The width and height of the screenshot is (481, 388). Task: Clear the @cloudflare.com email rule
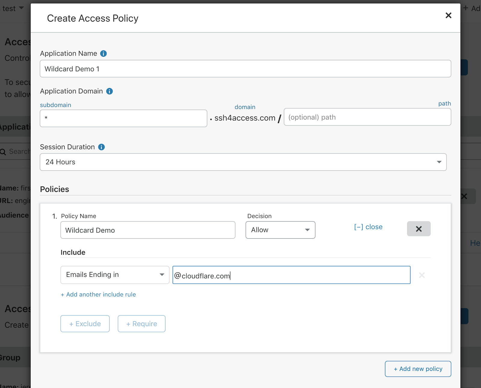pyautogui.click(x=422, y=275)
